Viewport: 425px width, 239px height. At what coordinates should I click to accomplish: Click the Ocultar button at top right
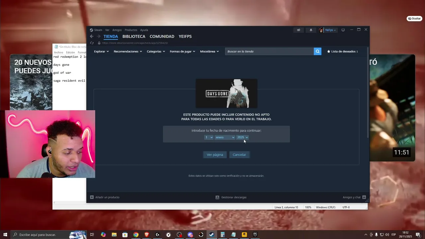click(x=414, y=19)
